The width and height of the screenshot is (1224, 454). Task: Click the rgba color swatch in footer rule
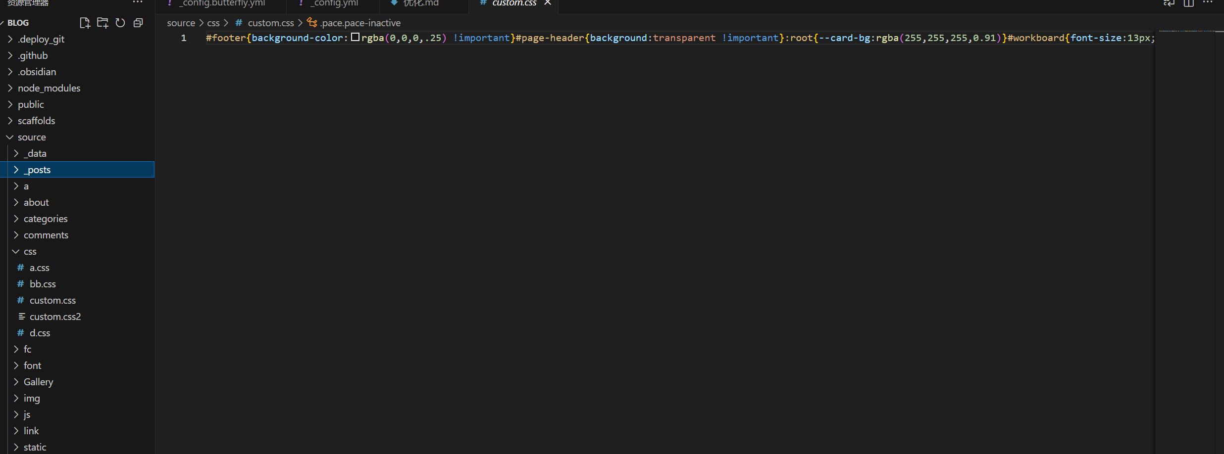pyautogui.click(x=355, y=38)
